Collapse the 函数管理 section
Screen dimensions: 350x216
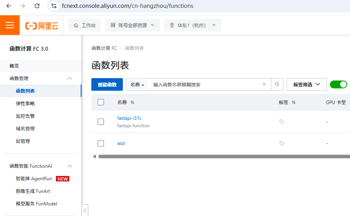[x=70, y=79]
